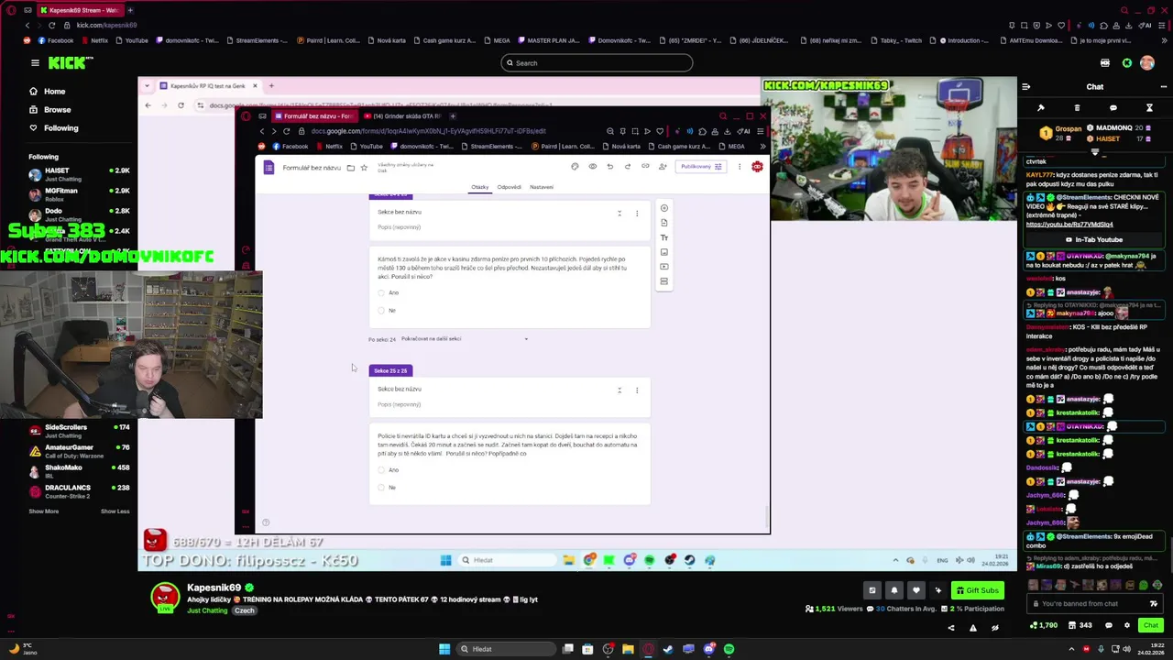Screen dimensions: 1173x660
Task: Toggle notification bell for Kapesnik69
Action: 893,590
